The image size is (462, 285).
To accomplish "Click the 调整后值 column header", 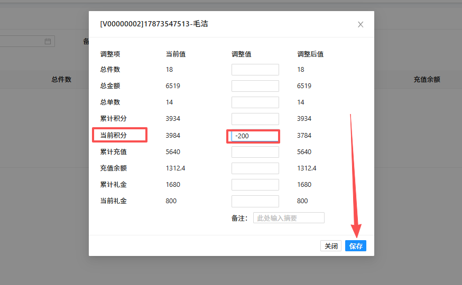I will (310, 54).
